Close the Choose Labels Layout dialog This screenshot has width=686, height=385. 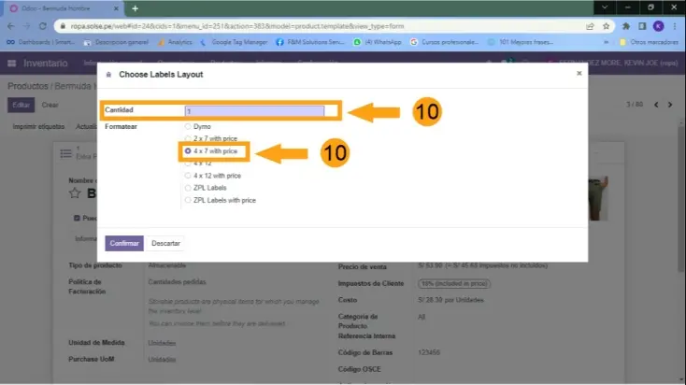click(579, 73)
